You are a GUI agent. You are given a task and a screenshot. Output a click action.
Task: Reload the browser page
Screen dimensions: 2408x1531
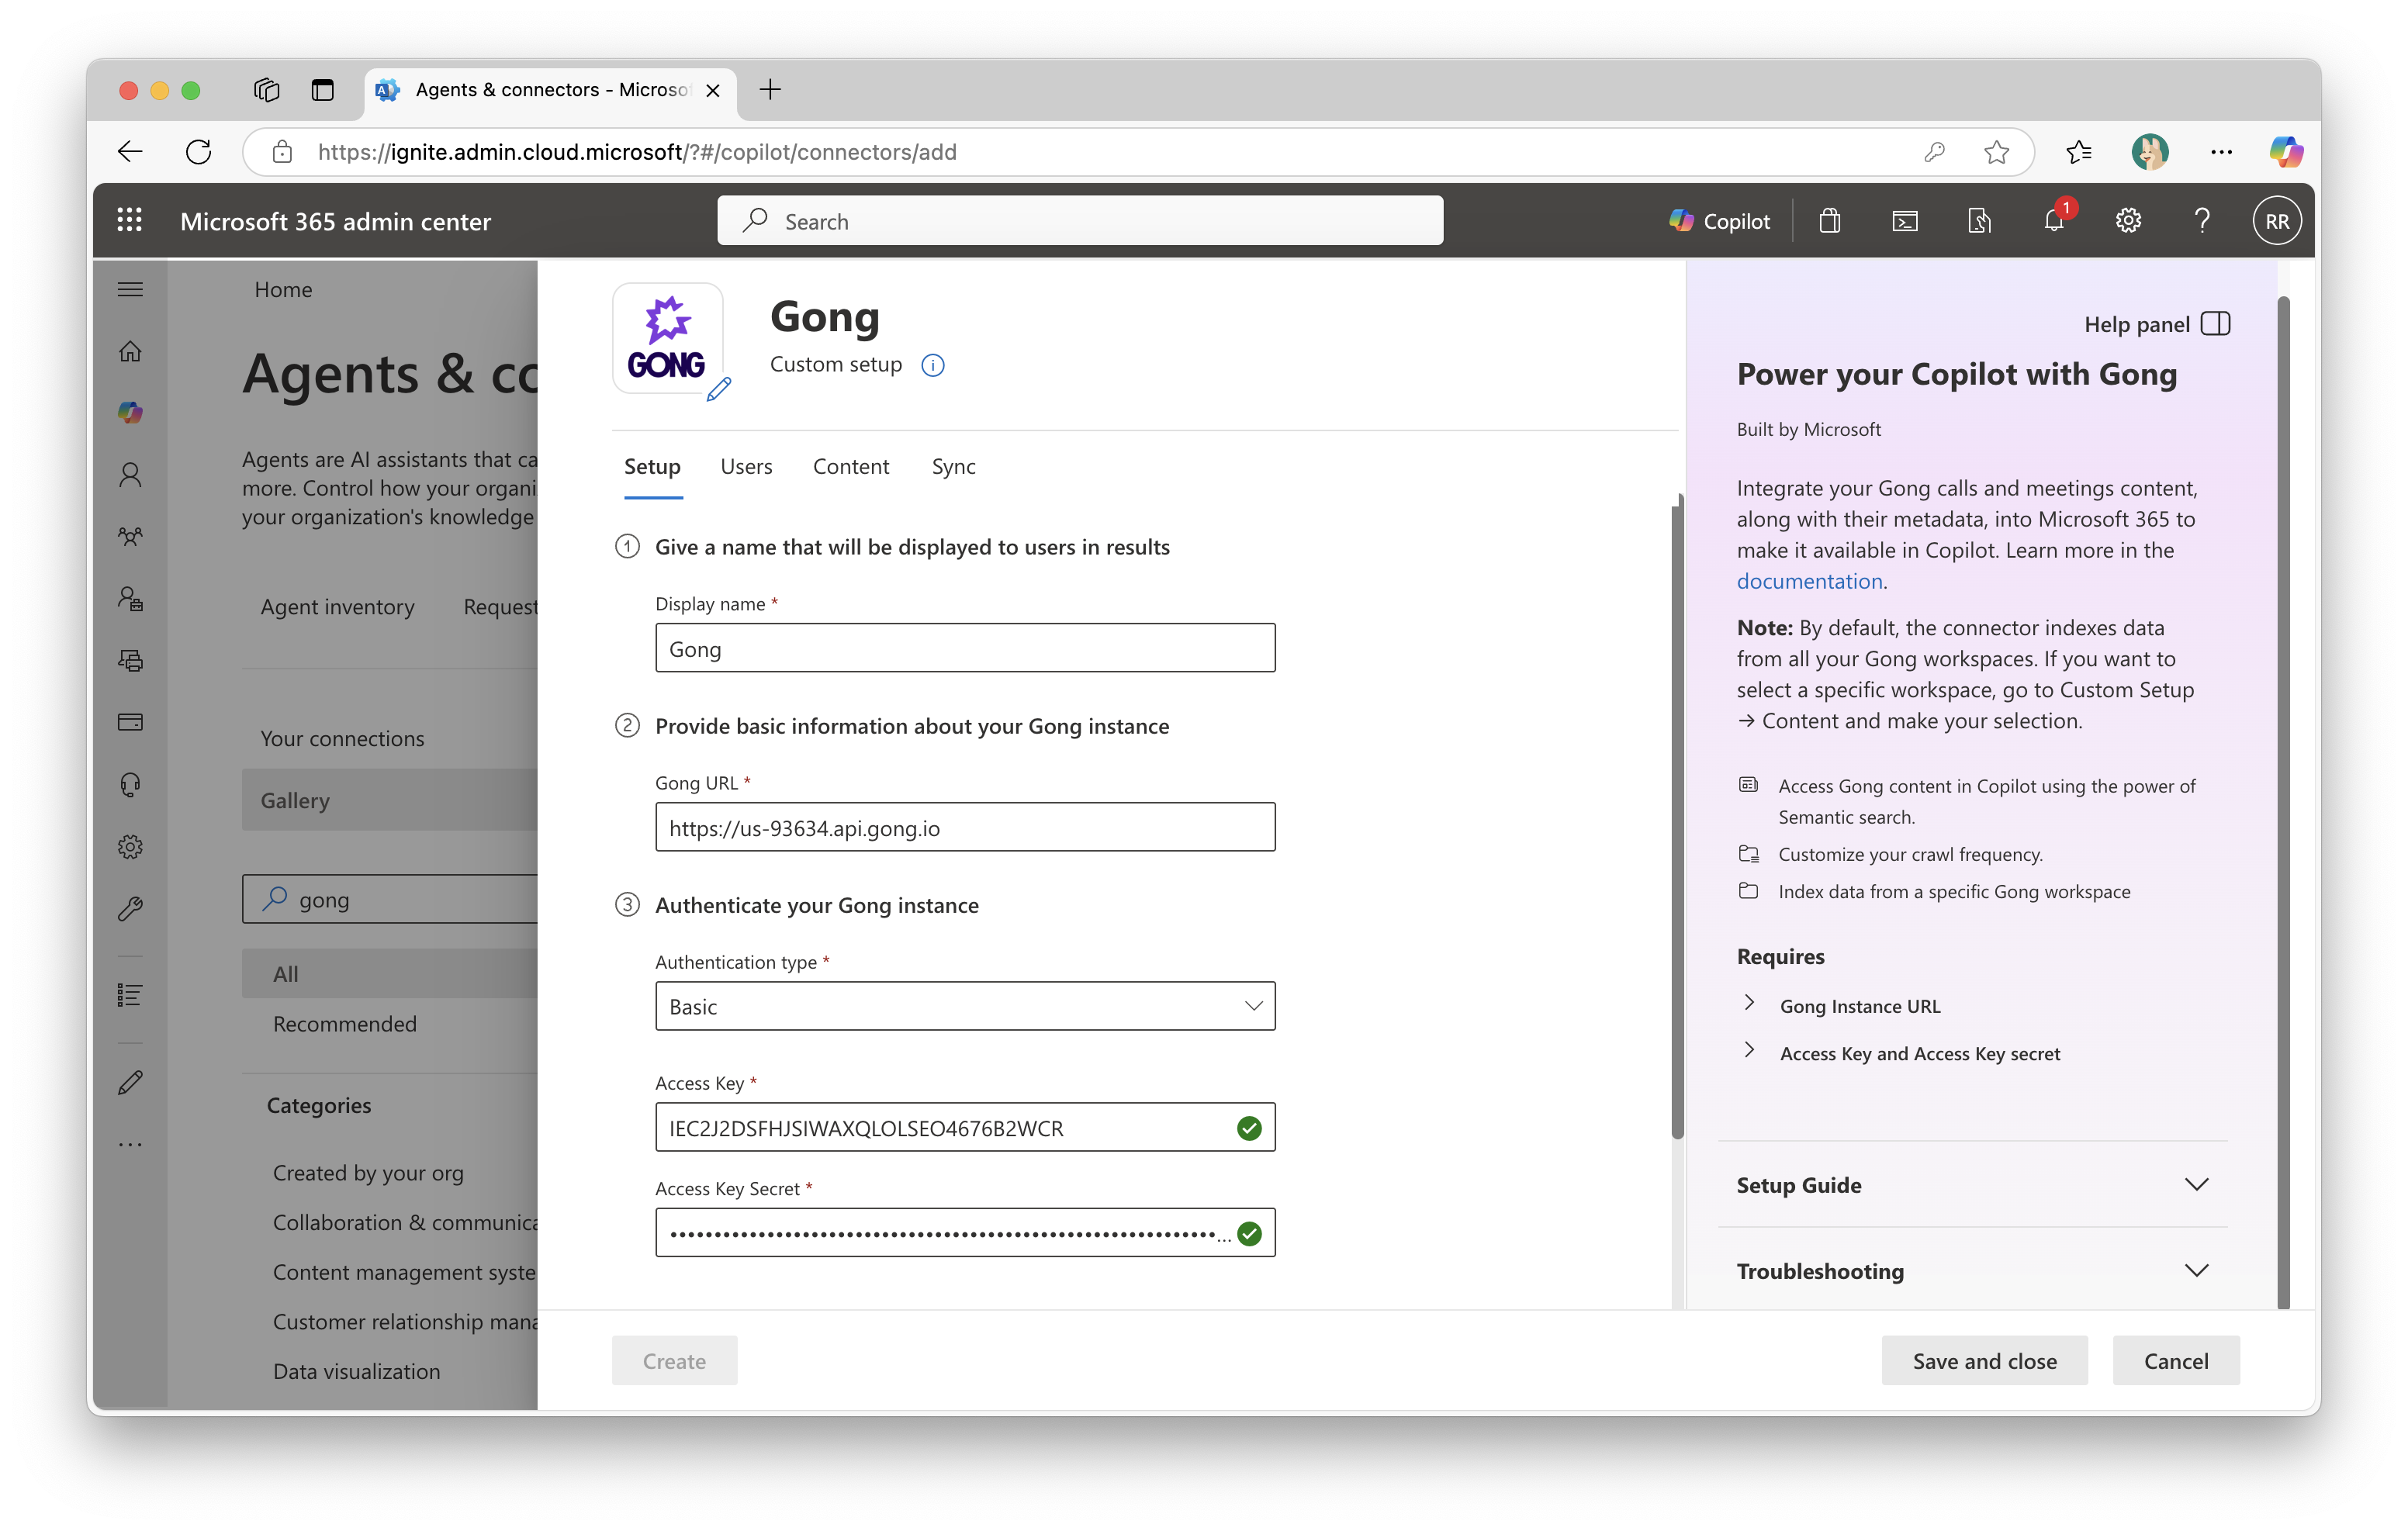point(198,152)
